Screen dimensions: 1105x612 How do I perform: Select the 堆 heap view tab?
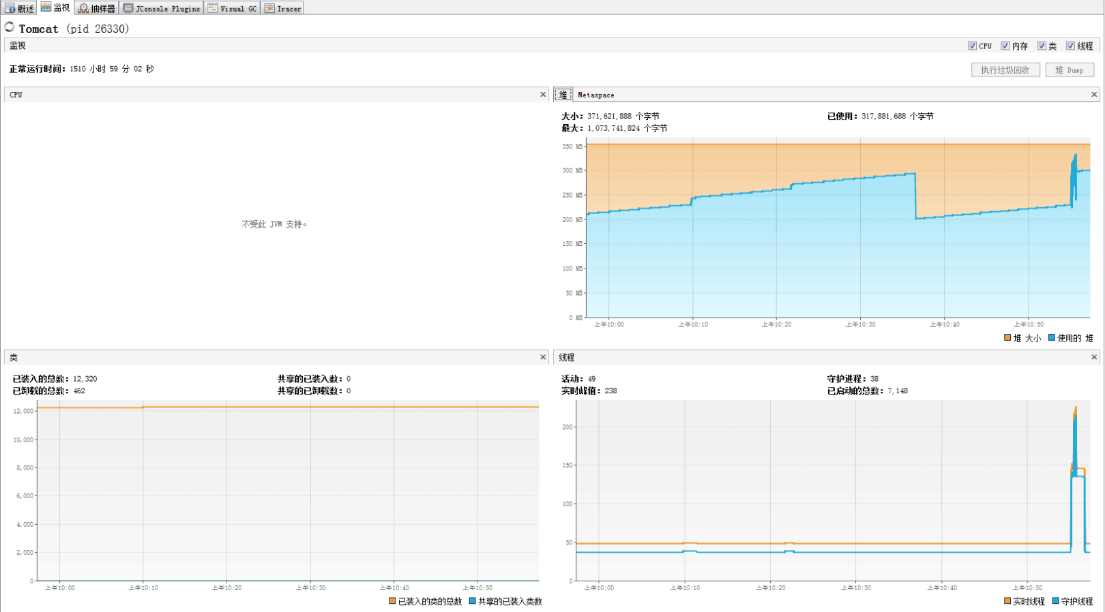tap(563, 95)
